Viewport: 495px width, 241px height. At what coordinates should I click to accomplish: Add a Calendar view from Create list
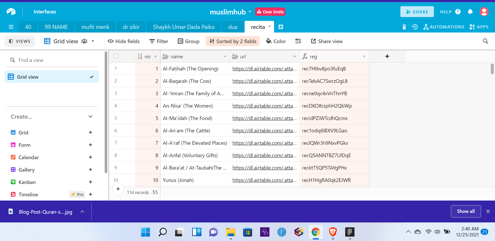[x=90, y=157]
